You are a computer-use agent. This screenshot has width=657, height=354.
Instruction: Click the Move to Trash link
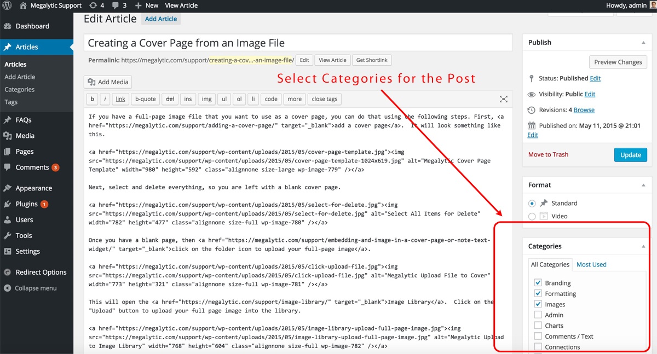click(548, 155)
